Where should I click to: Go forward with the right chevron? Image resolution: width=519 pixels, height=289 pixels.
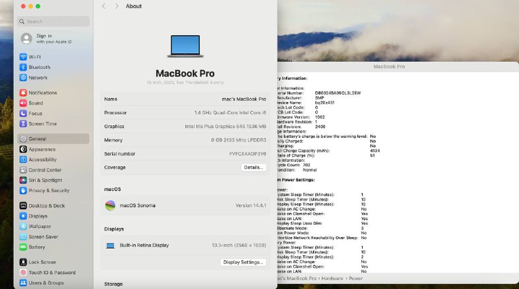[117, 6]
